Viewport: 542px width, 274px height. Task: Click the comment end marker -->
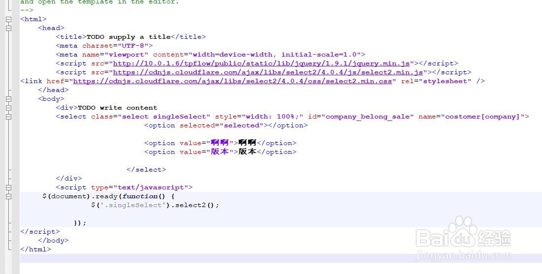pyautogui.click(x=27, y=10)
